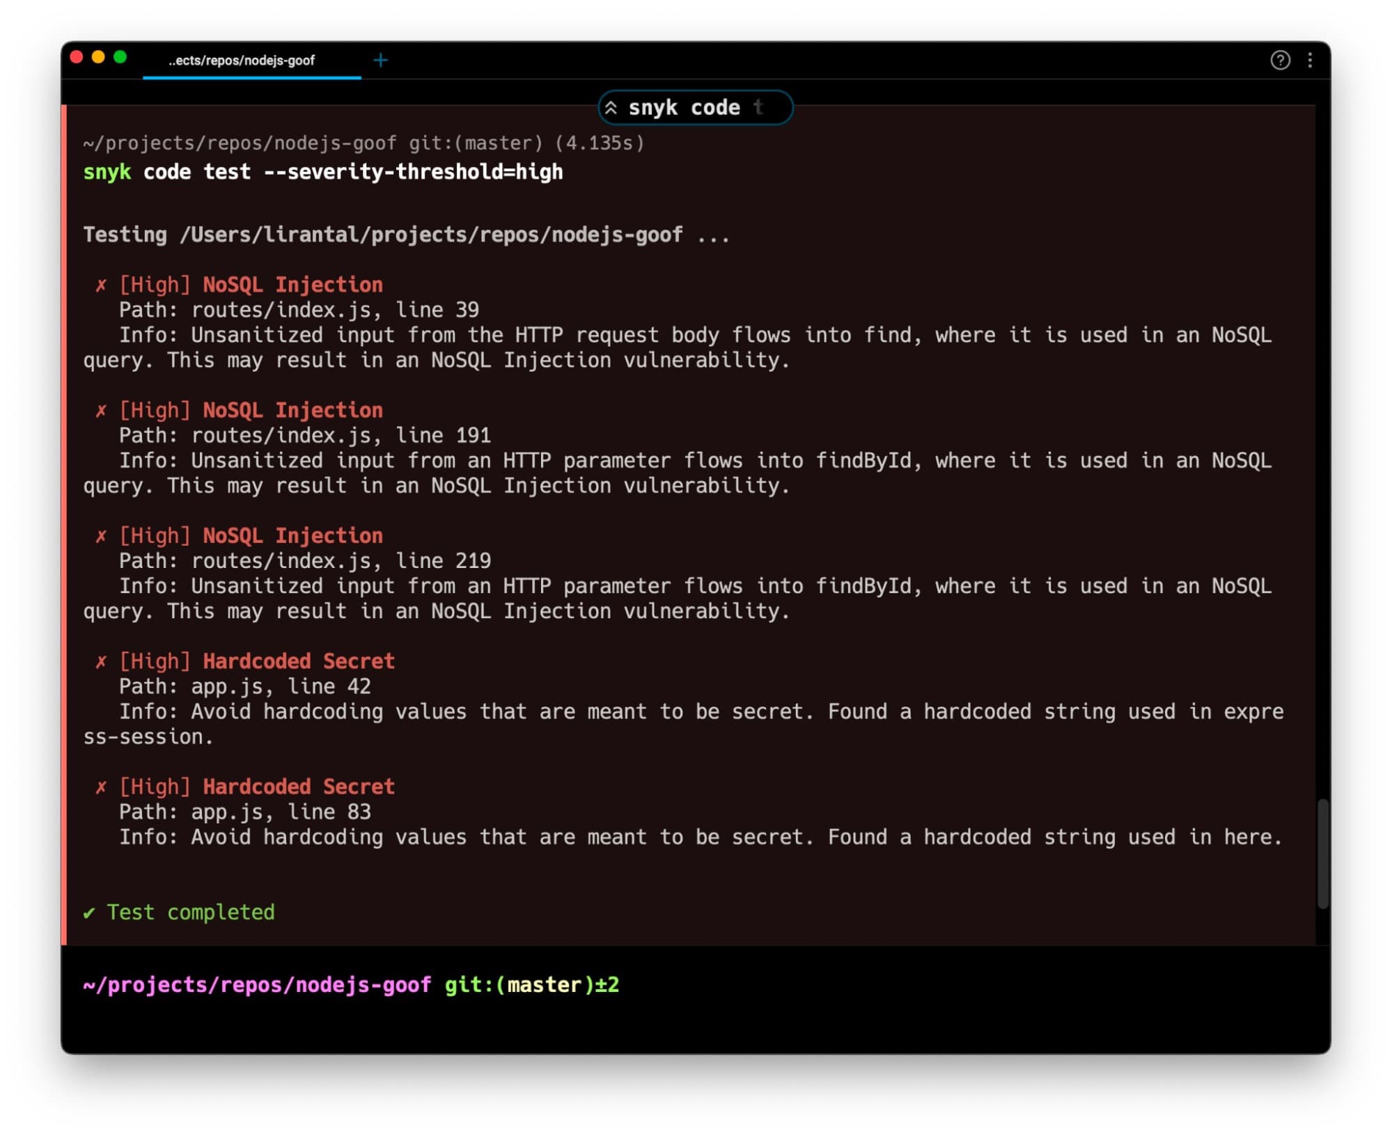Close the terminal window using red button
1392x1136 pixels.
pyautogui.click(x=77, y=58)
